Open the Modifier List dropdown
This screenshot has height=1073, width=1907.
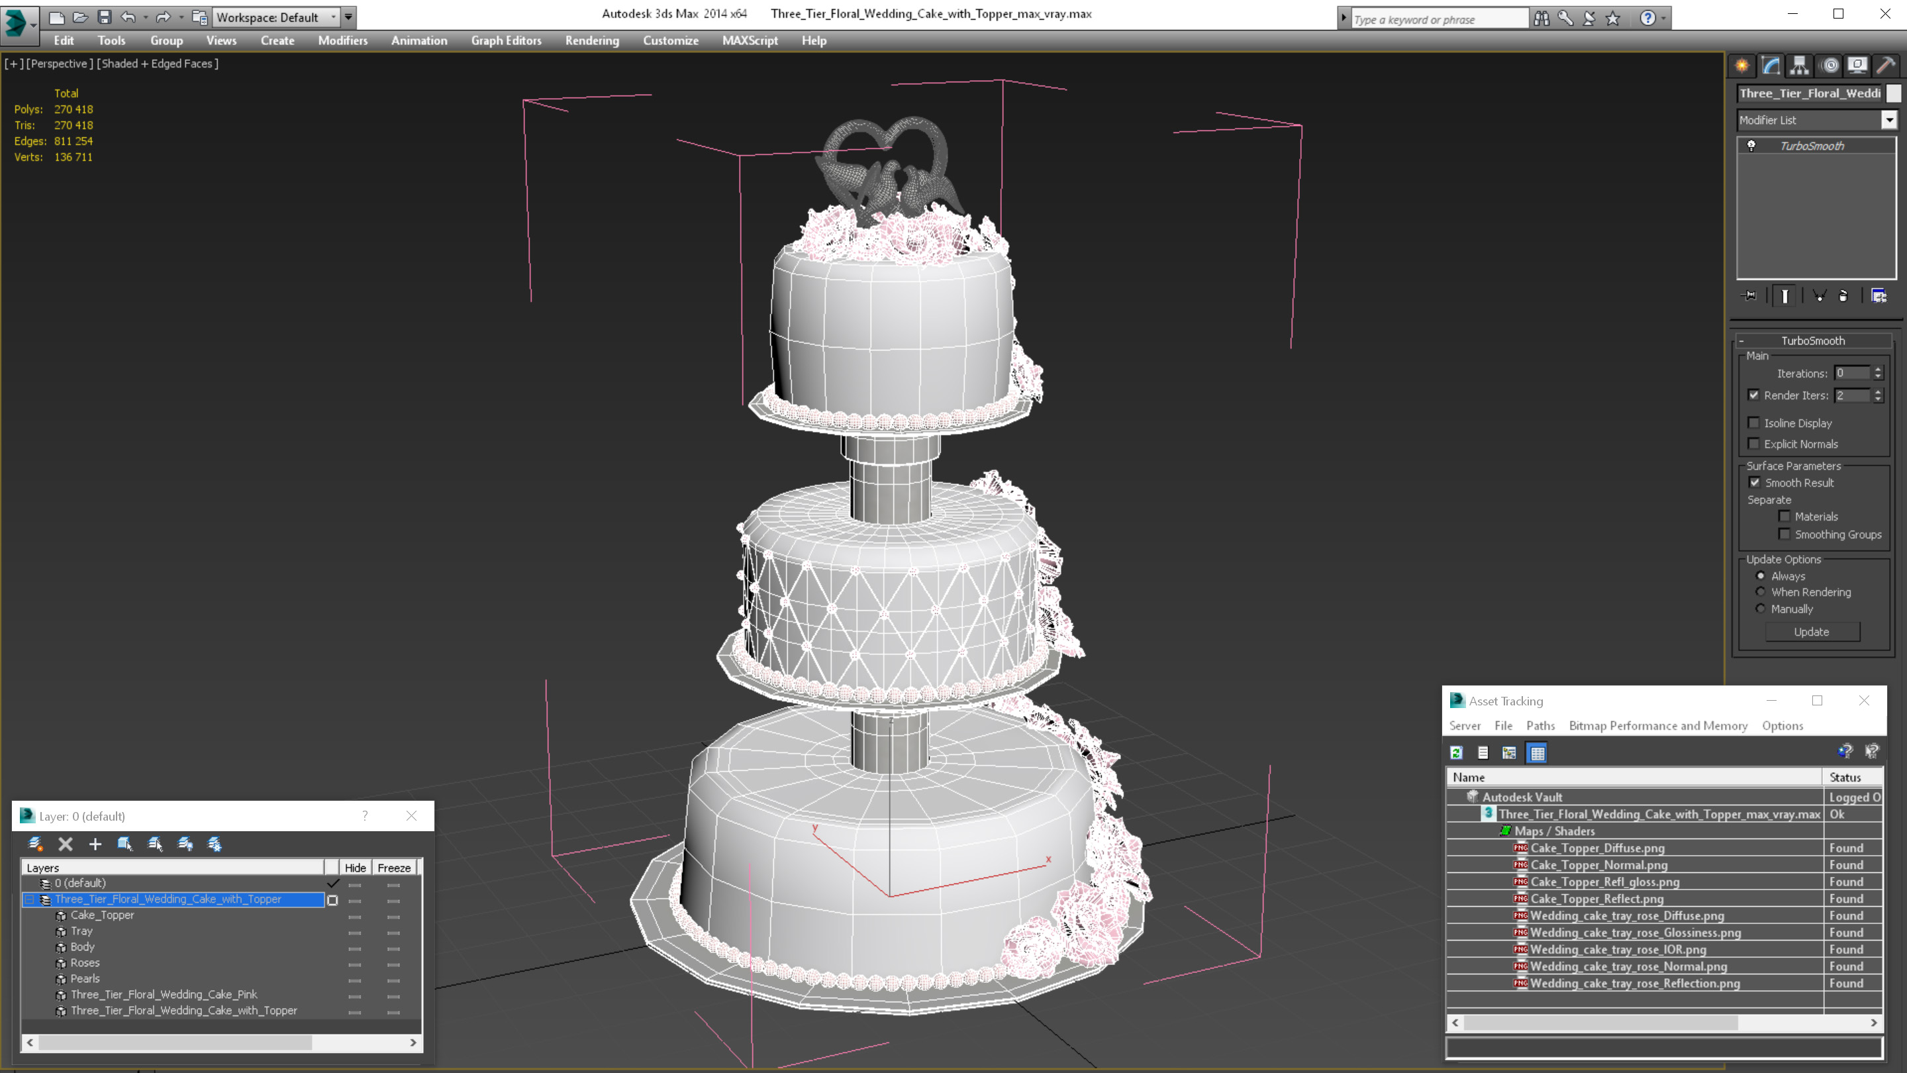(x=1888, y=120)
